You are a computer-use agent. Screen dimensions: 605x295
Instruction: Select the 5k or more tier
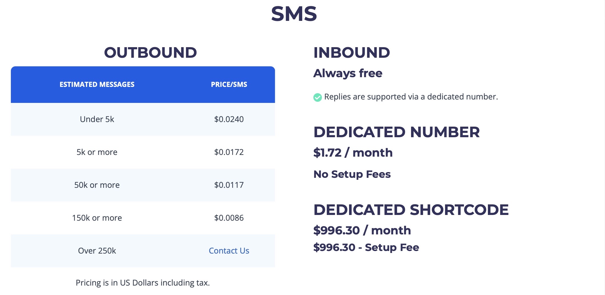[97, 152]
